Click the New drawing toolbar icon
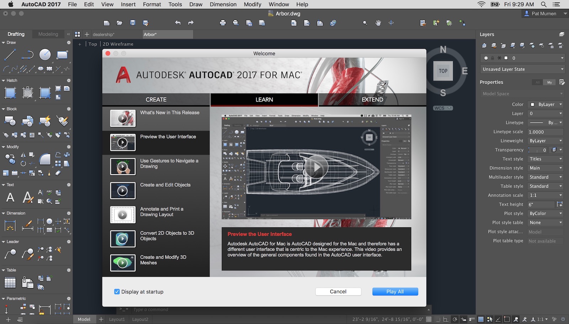Viewport: 569px width, 324px height. pyautogui.click(x=107, y=23)
